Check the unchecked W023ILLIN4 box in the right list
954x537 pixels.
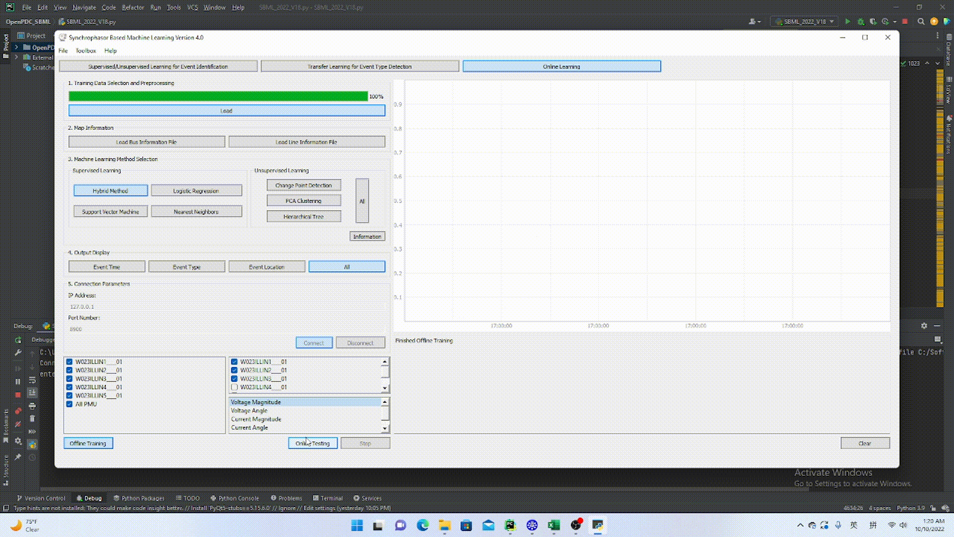pyautogui.click(x=235, y=387)
